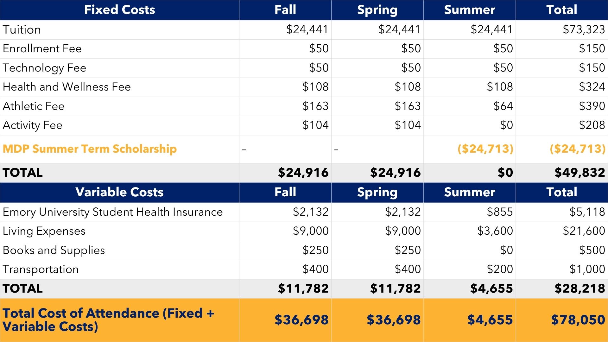Select the Living Expenses total $21,600

point(584,231)
